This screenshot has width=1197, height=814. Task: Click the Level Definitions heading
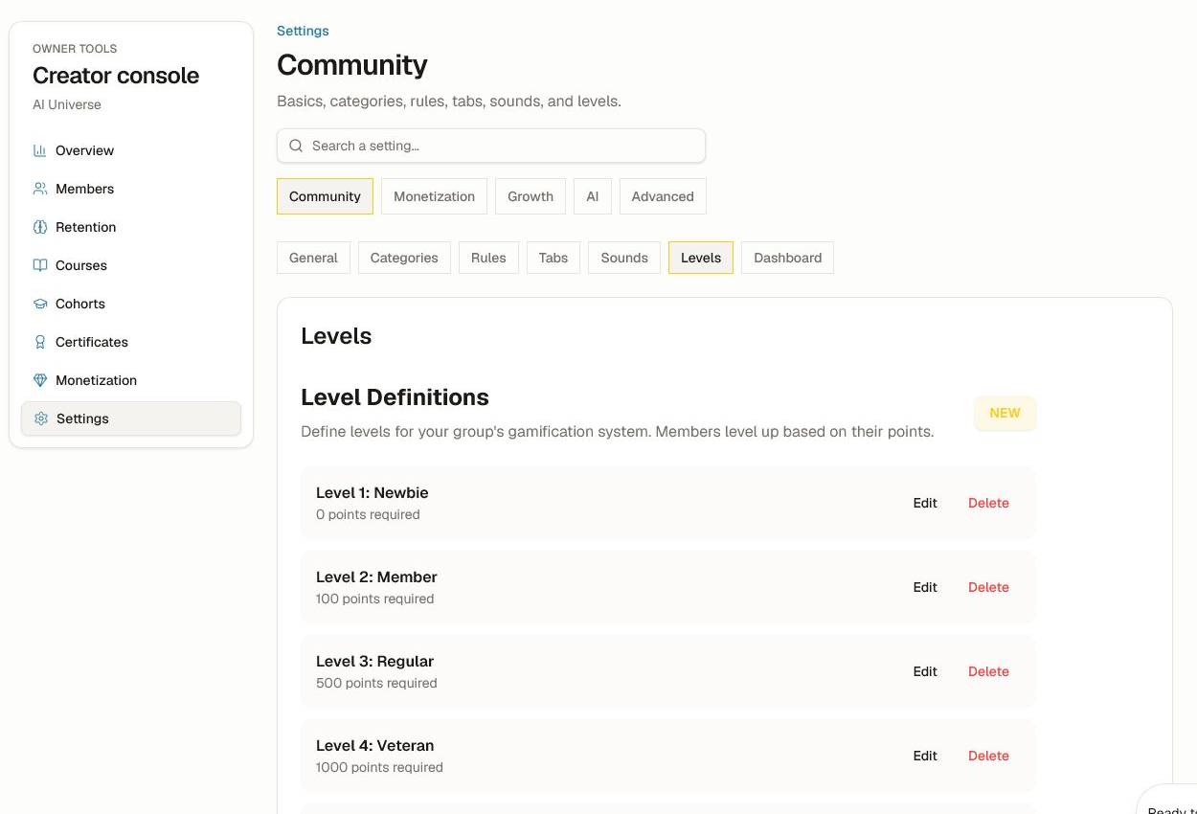pos(395,397)
